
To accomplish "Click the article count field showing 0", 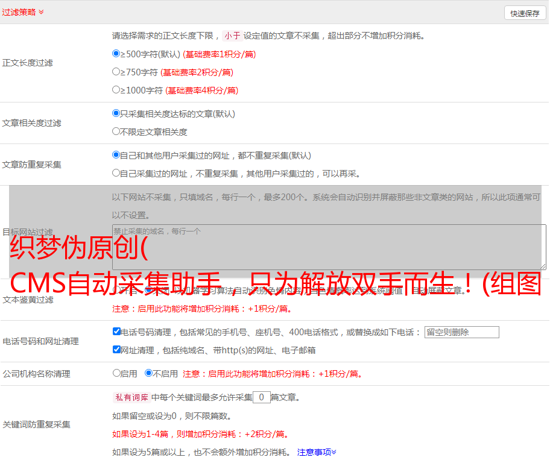I will [261, 397].
